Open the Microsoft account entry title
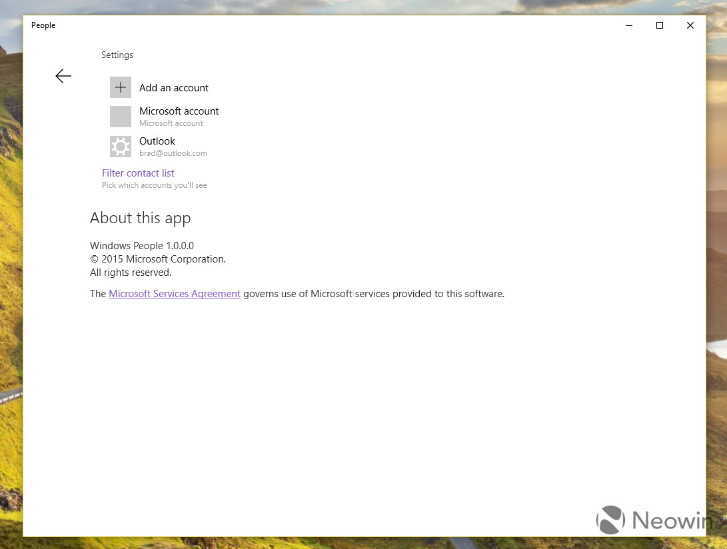 pyautogui.click(x=179, y=111)
